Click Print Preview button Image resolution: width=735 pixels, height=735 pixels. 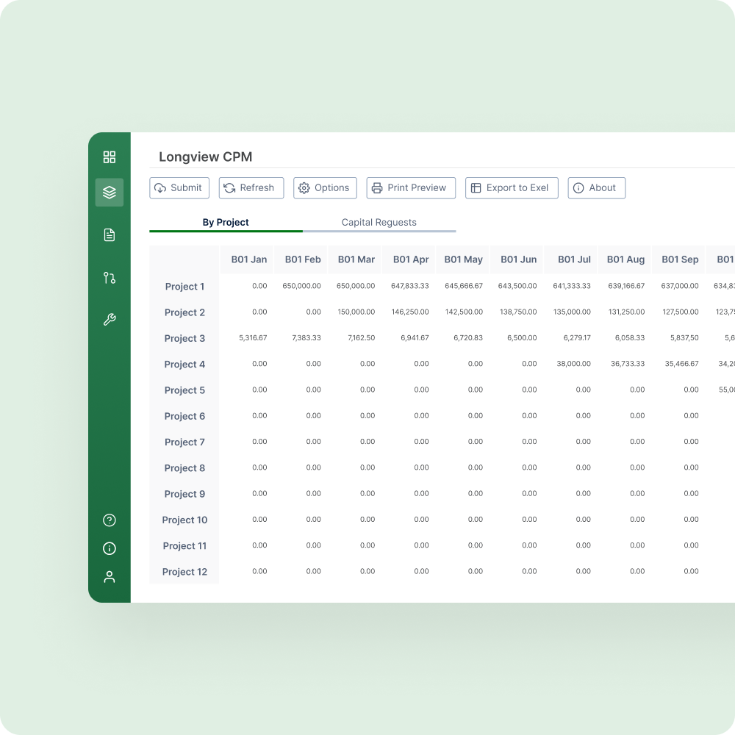click(411, 188)
